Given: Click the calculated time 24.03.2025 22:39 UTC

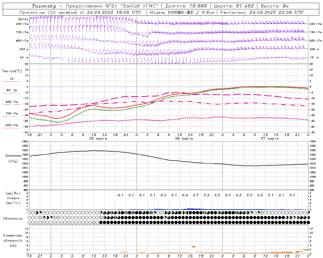Looking at the screenshot, I should pyautogui.click(x=276, y=12).
